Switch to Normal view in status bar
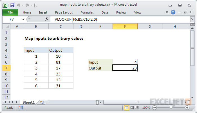Screen dimensions: 197x113 click(x=127, y=108)
